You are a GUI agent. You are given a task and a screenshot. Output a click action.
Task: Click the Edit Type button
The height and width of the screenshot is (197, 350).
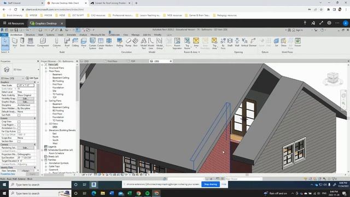pyautogui.click(x=32, y=78)
